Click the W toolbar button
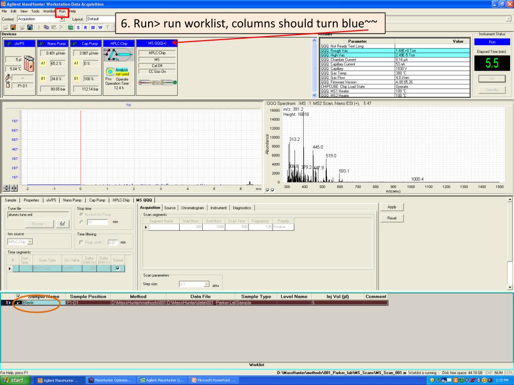This screenshot has width=514, height=385. (x=100, y=28)
